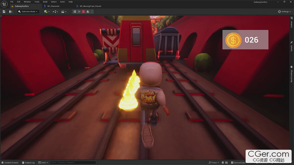Focus the Enter Console Command field
Viewport: 294px width, 165px height.
(x=73, y=162)
